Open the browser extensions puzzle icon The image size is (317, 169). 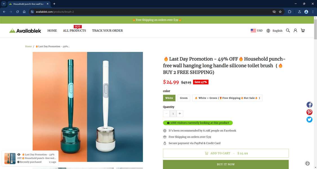point(289,12)
